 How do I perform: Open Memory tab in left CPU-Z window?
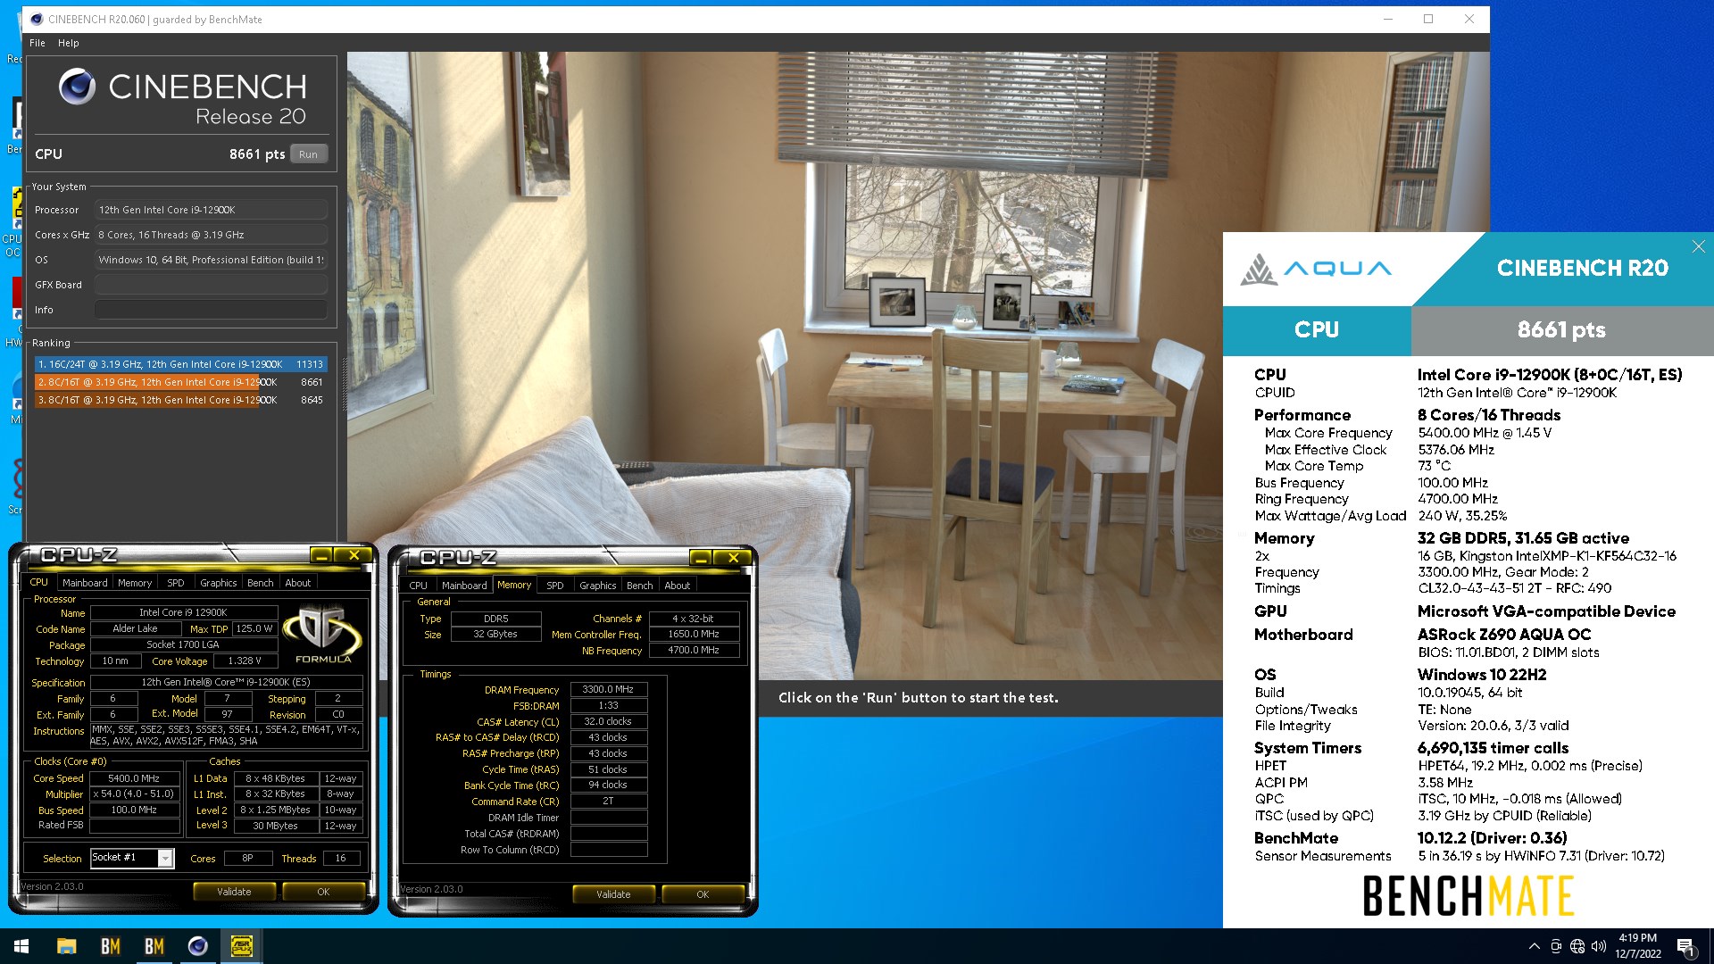click(135, 583)
